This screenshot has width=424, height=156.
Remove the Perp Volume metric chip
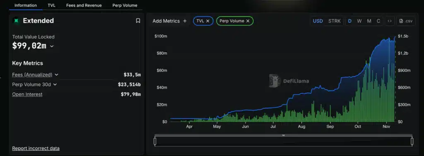(x=248, y=21)
